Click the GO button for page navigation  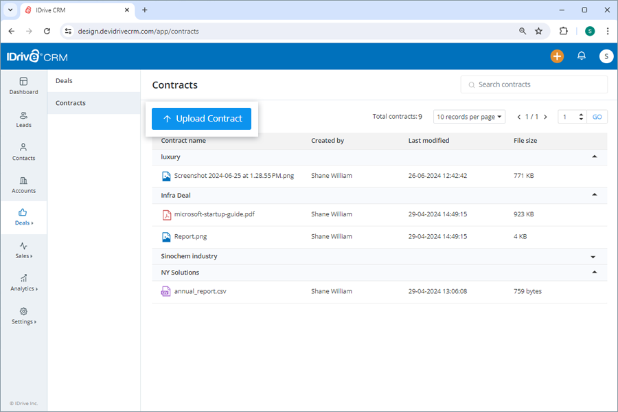click(x=597, y=116)
